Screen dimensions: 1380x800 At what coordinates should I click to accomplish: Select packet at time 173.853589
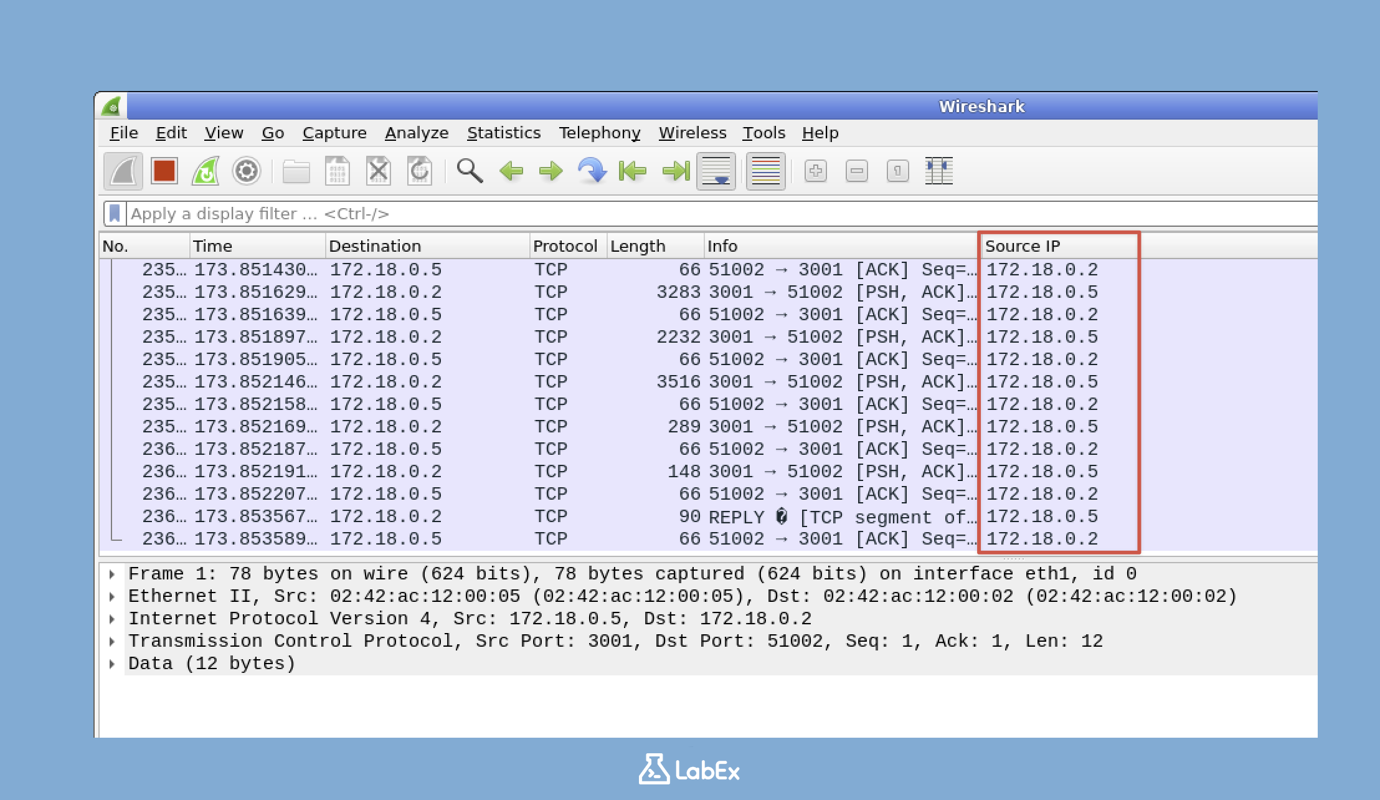click(708, 539)
